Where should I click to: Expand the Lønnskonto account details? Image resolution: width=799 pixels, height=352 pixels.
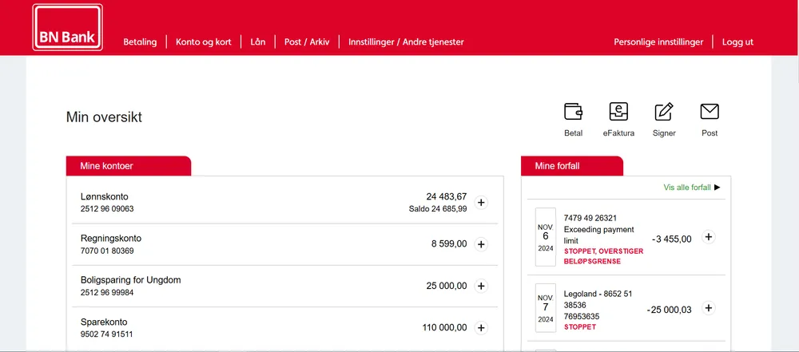click(x=481, y=203)
